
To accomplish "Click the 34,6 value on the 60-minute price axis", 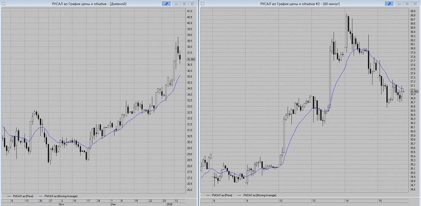I will point(413,189).
